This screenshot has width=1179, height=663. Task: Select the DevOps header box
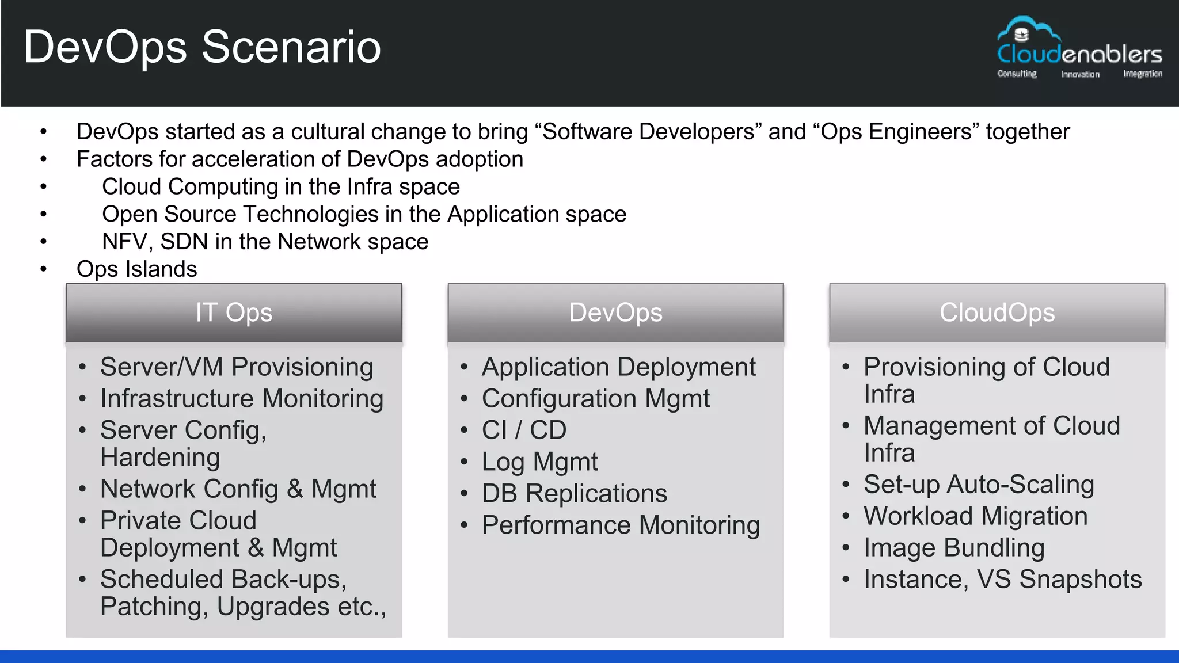[615, 313]
